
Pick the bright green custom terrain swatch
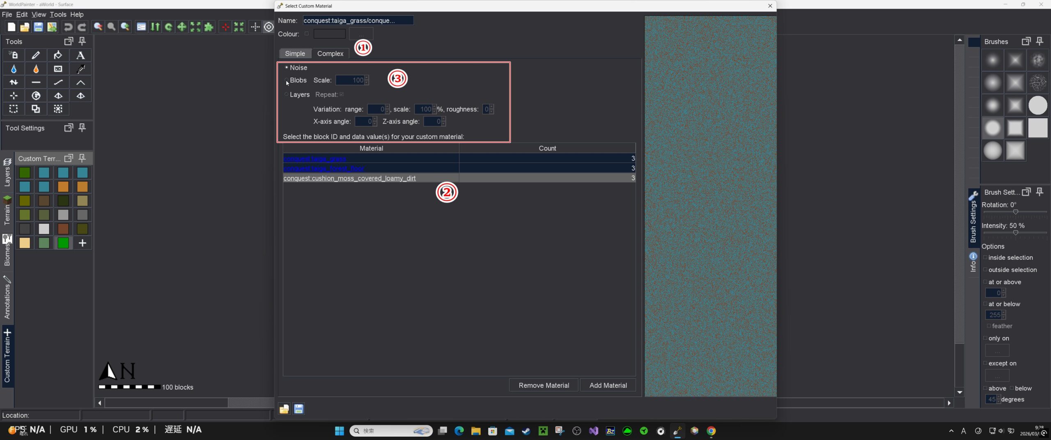pyautogui.click(x=63, y=243)
